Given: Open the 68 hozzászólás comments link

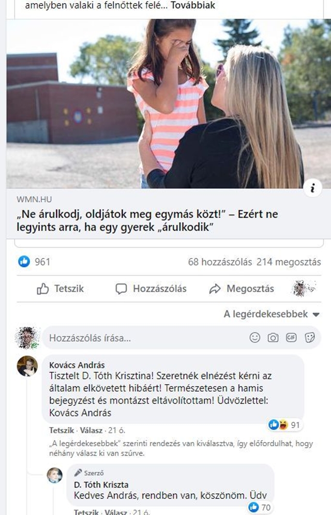Looking at the screenshot, I should (x=220, y=262).
